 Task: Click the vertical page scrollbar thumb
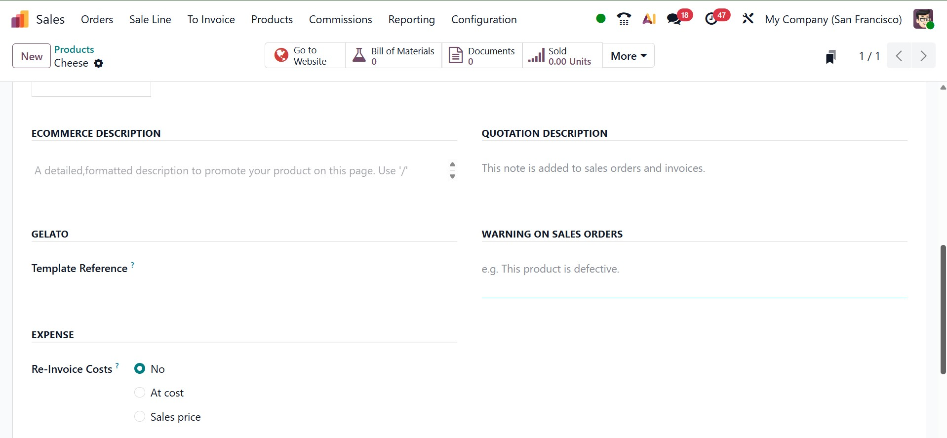(943, 310)
